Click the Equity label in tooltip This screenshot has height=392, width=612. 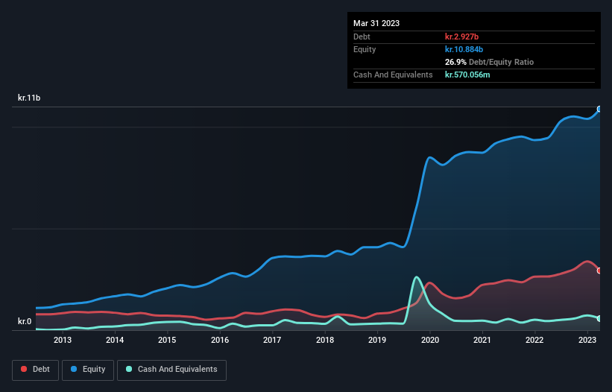[365, 49]
